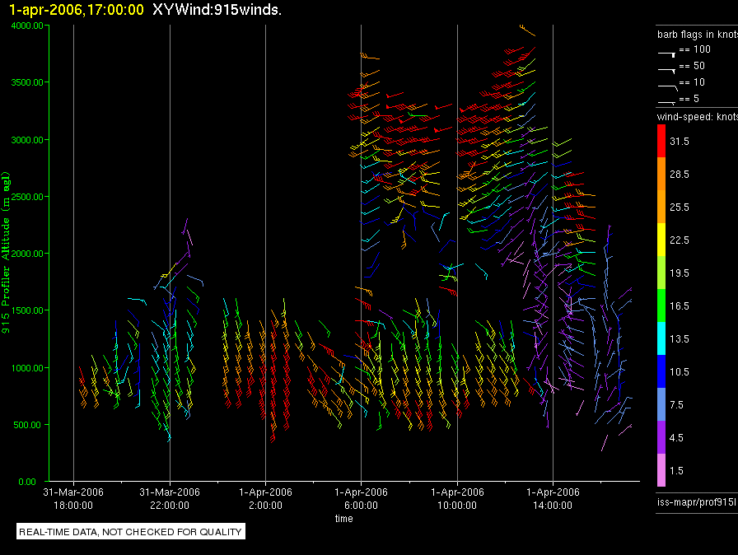Click the 1-Apr-2006 14:00:00 time label
Image resolution: width=738 pixels, height=555 pixels.
553,498
